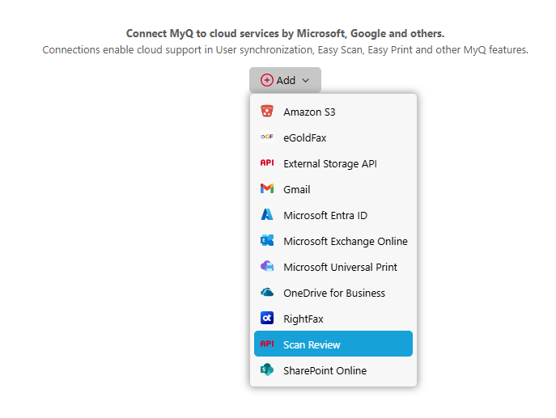Image resolution: width=556 pixels, height=418 pixels.
Task: Pick OneDrive for Business option
Action: 333,293
